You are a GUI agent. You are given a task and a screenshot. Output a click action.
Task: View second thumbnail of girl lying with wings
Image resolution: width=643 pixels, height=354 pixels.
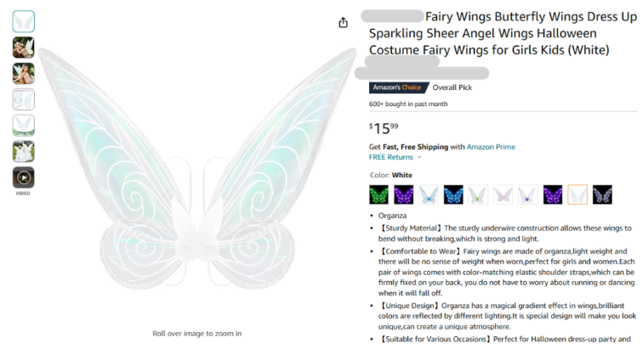24,48
